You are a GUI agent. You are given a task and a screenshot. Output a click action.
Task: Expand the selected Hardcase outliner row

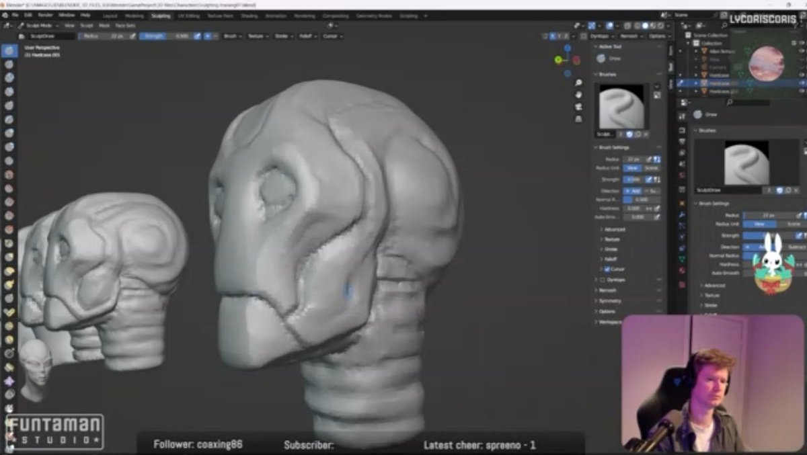(x=696, y=83)
